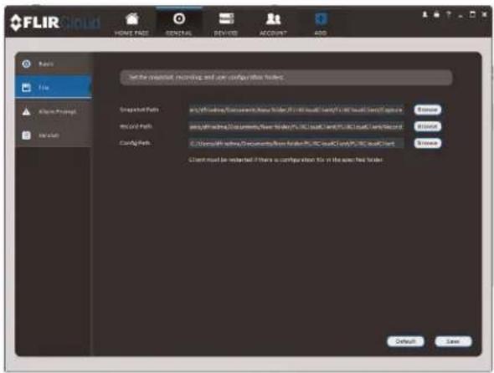The image size is (494, 373).
Task: Click the lock icon in title bar
Action: [437, 14]
